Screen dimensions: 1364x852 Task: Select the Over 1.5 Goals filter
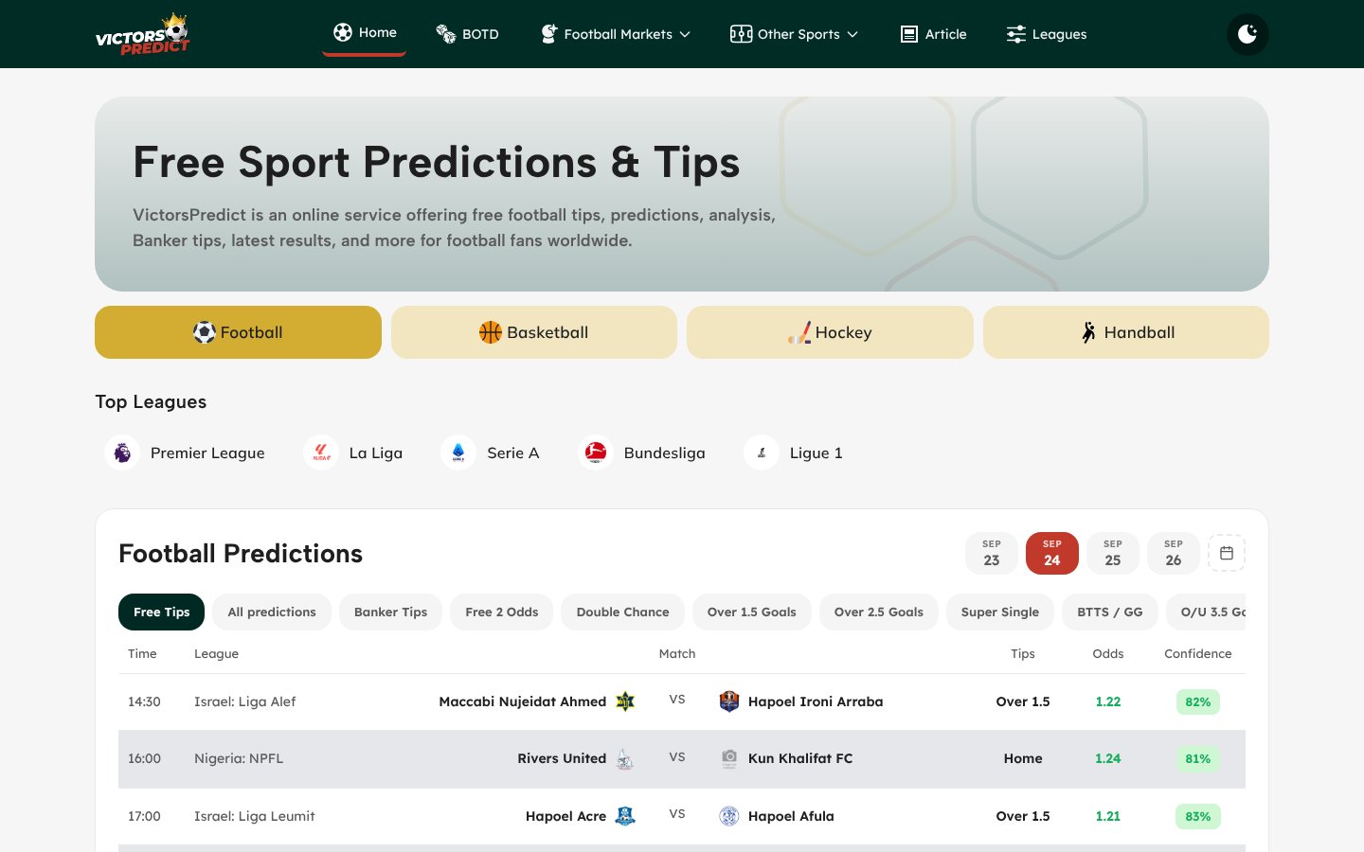752,612
